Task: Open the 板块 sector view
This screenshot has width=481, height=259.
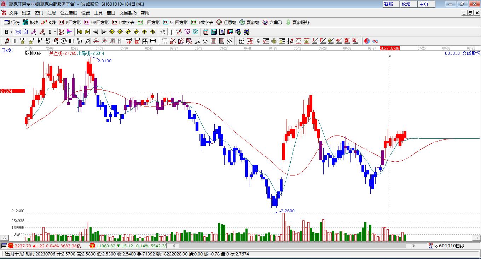Action: (x=30, y=22)
